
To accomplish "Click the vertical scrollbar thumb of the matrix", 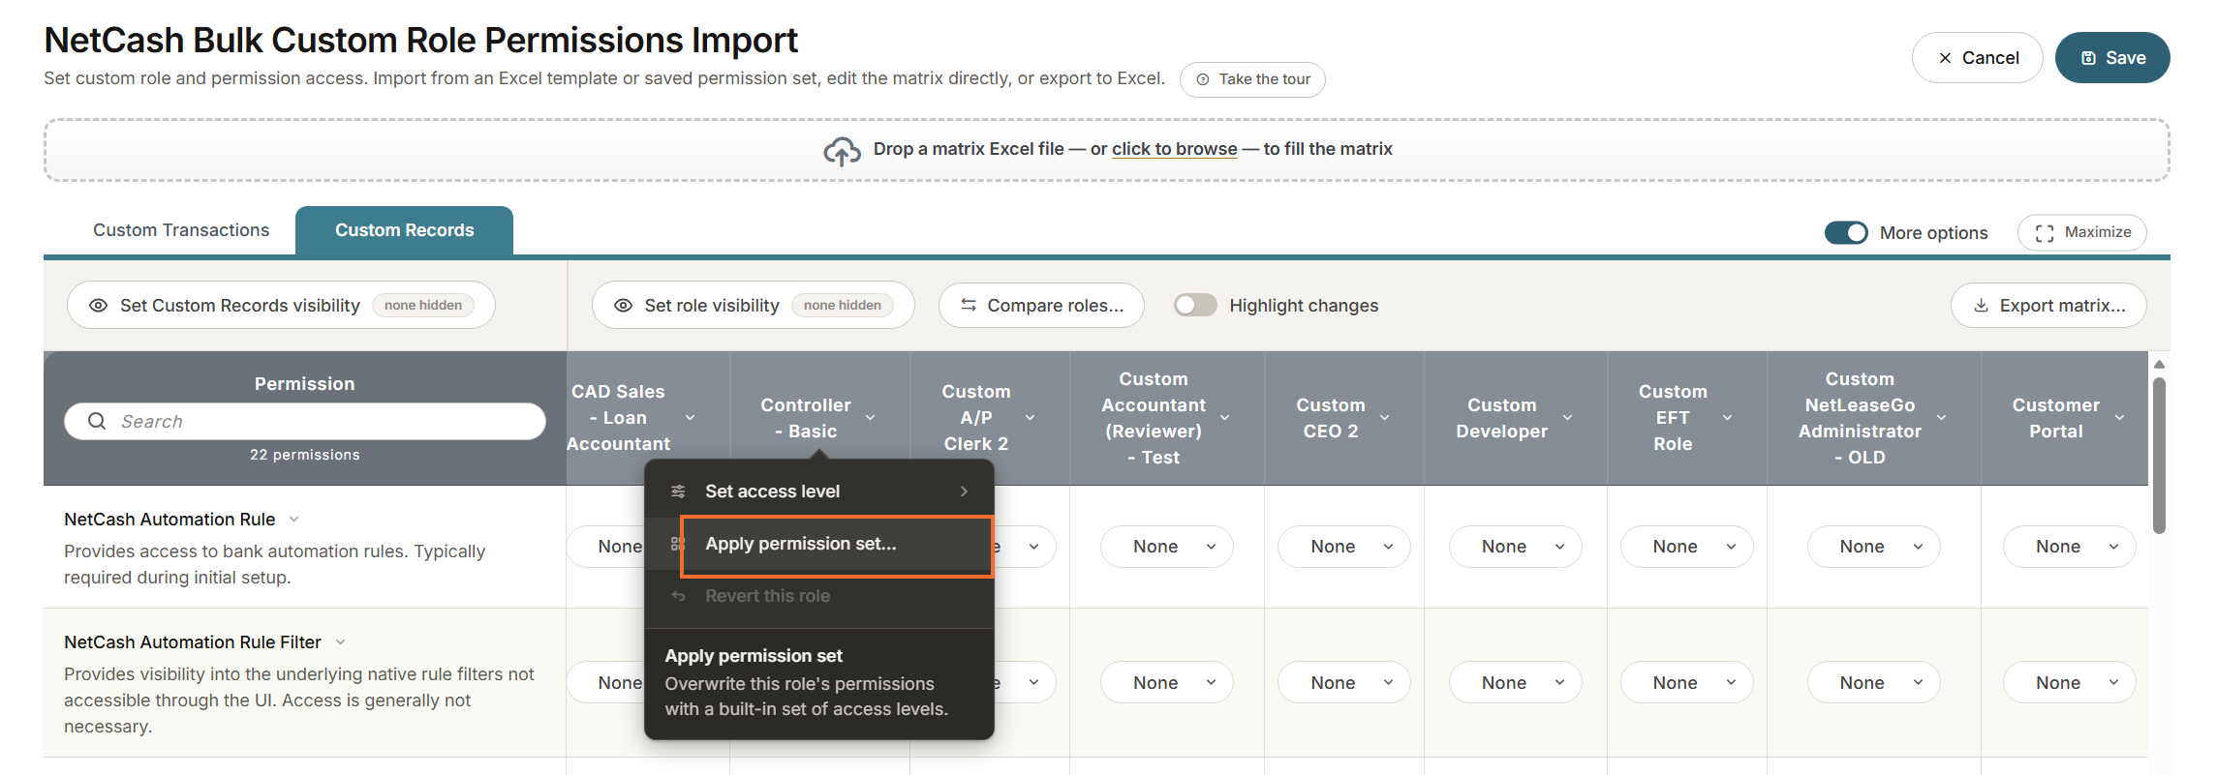I will click(x=2159, y=455).
